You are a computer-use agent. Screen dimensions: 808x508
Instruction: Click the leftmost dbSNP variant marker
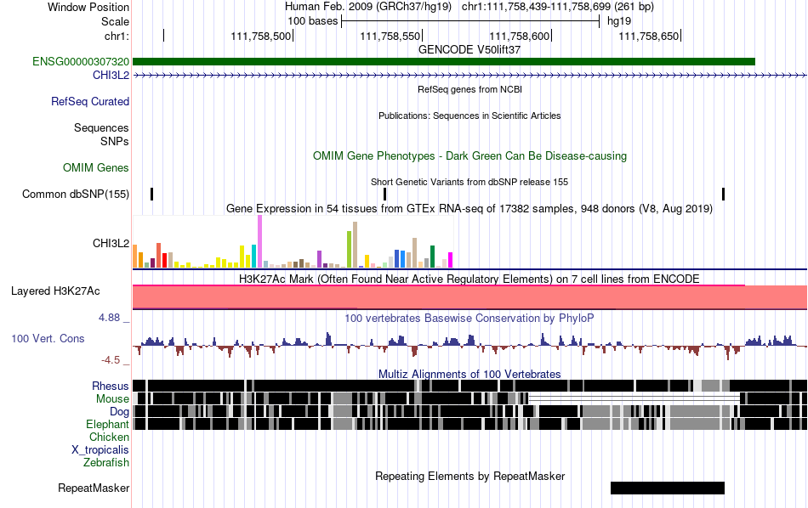coord(152,194)
